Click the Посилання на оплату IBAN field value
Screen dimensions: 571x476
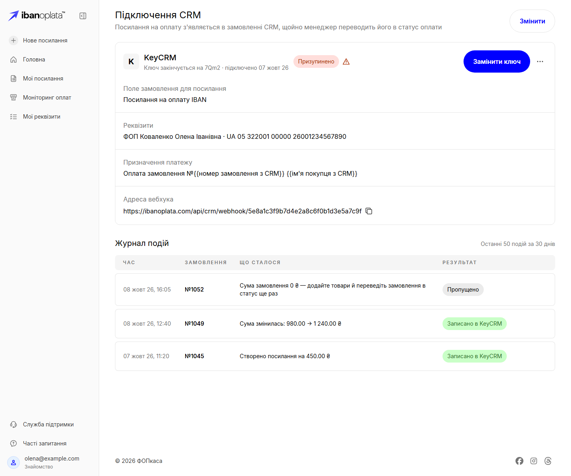(x=165, y=100)
